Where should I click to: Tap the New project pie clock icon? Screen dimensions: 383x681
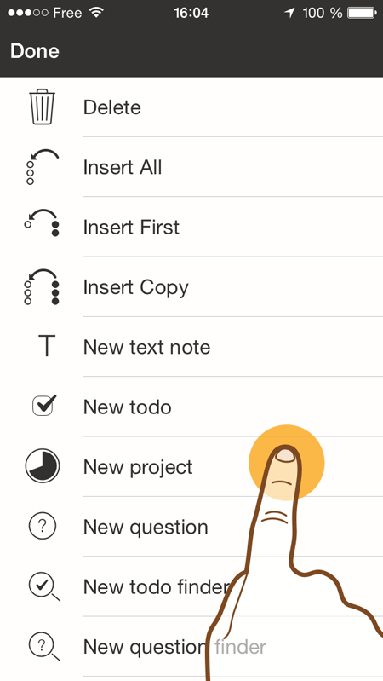(42, 466)
